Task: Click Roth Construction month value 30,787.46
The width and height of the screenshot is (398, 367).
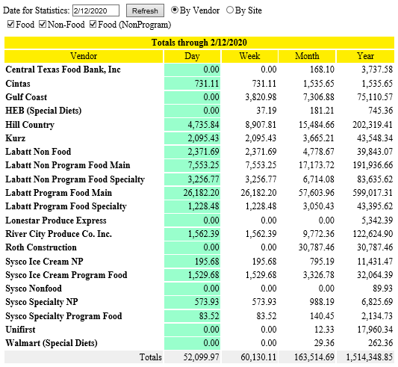Action: [x=317, y=247]
